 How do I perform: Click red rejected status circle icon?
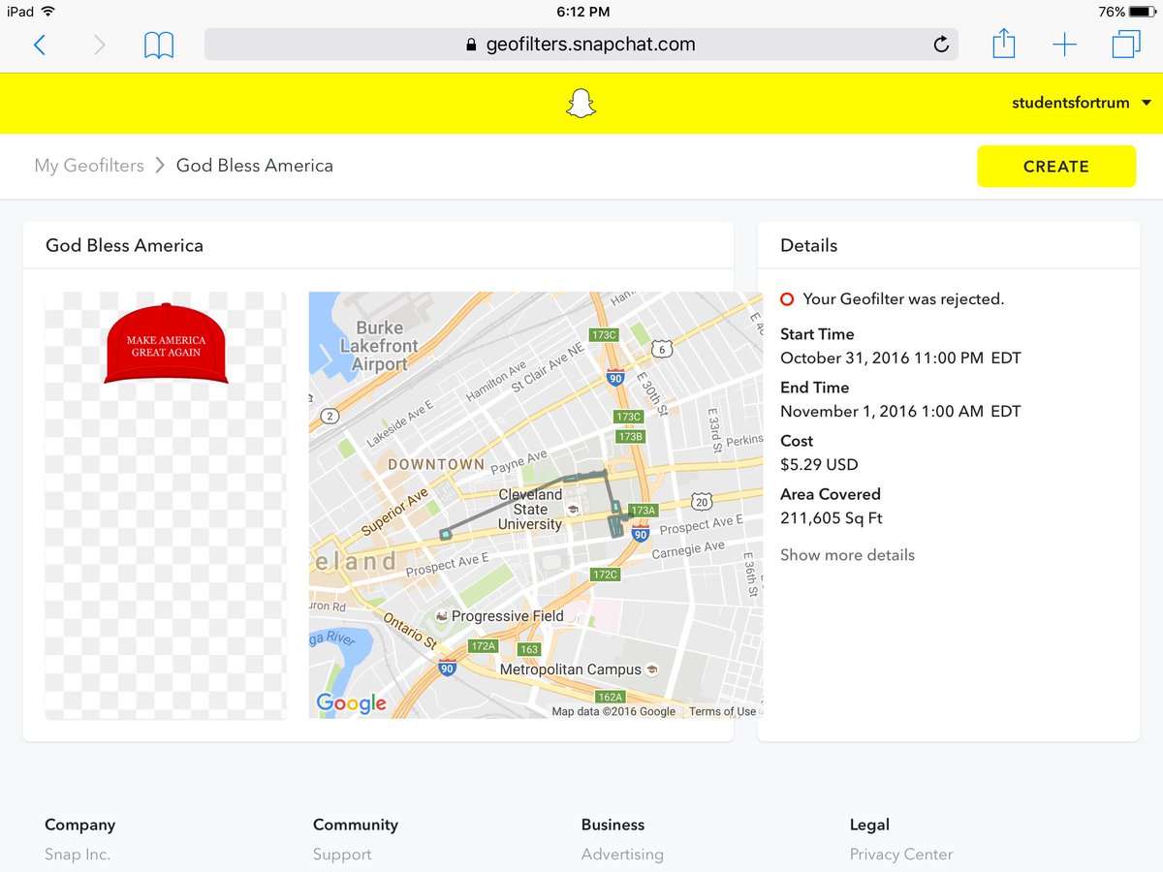point(787,299)
